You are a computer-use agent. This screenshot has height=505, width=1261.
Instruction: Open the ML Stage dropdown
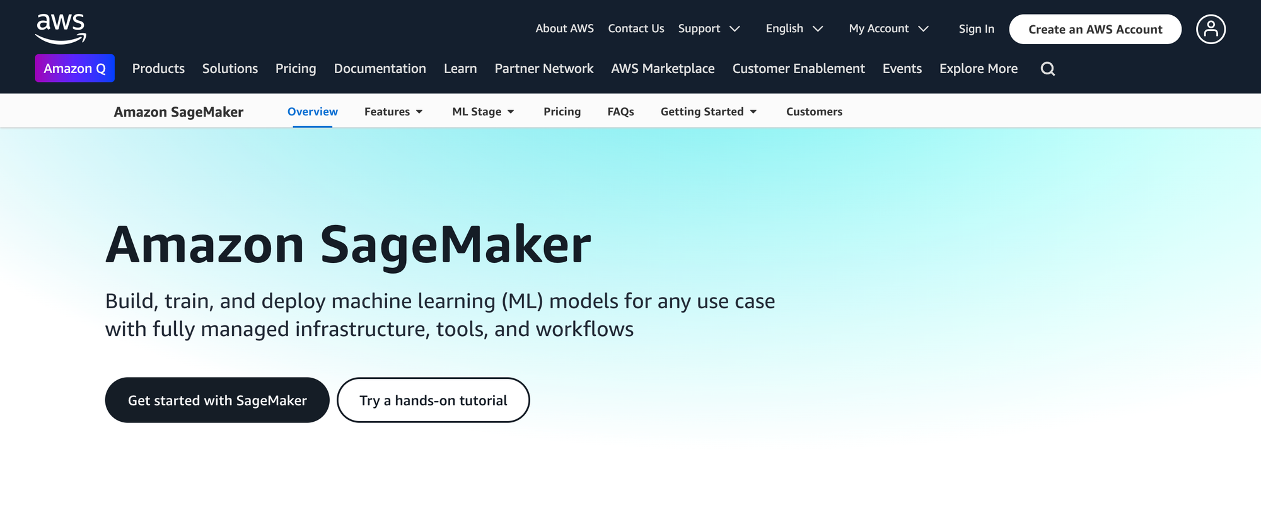pyautogui.click(x=483, y=112)
